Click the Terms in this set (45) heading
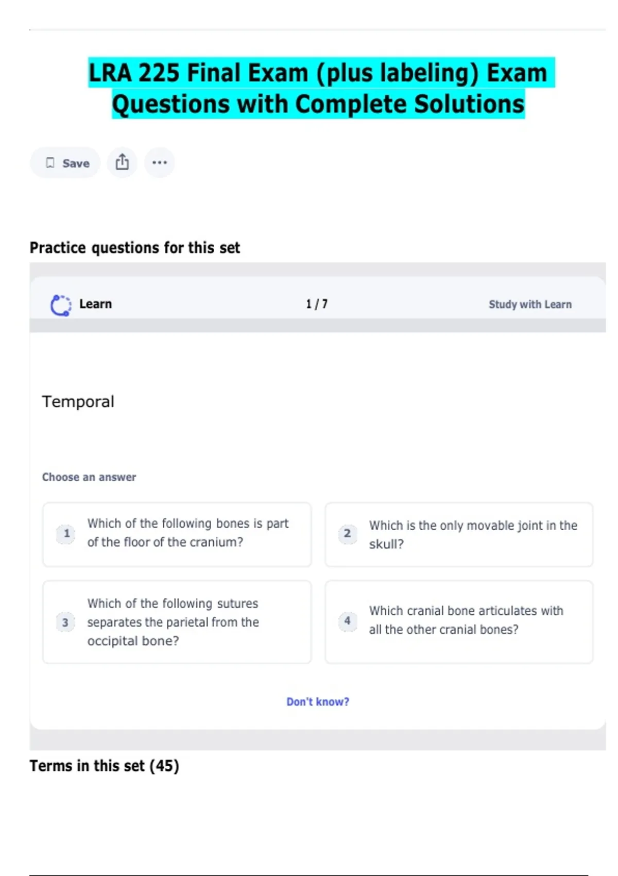 [x=104, y=766]
